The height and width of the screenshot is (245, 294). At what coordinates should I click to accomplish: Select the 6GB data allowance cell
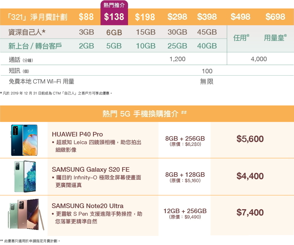pyautogui.click(x=114, y=32)
